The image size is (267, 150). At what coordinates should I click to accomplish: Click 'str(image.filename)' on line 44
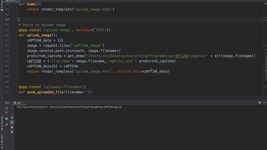pos(235,56)
